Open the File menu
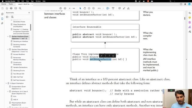Viewport: 192px width, 108px height. (18, 1)
